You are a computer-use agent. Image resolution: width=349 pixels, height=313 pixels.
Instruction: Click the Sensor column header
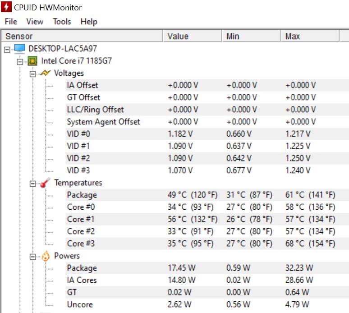click(x=82, y=36)
